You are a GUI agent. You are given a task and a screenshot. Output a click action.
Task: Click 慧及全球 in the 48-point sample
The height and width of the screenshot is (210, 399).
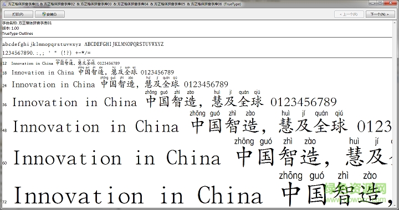(x=313, y=125)
